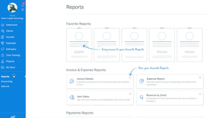Star the Item Sales report

click(130, 94)
